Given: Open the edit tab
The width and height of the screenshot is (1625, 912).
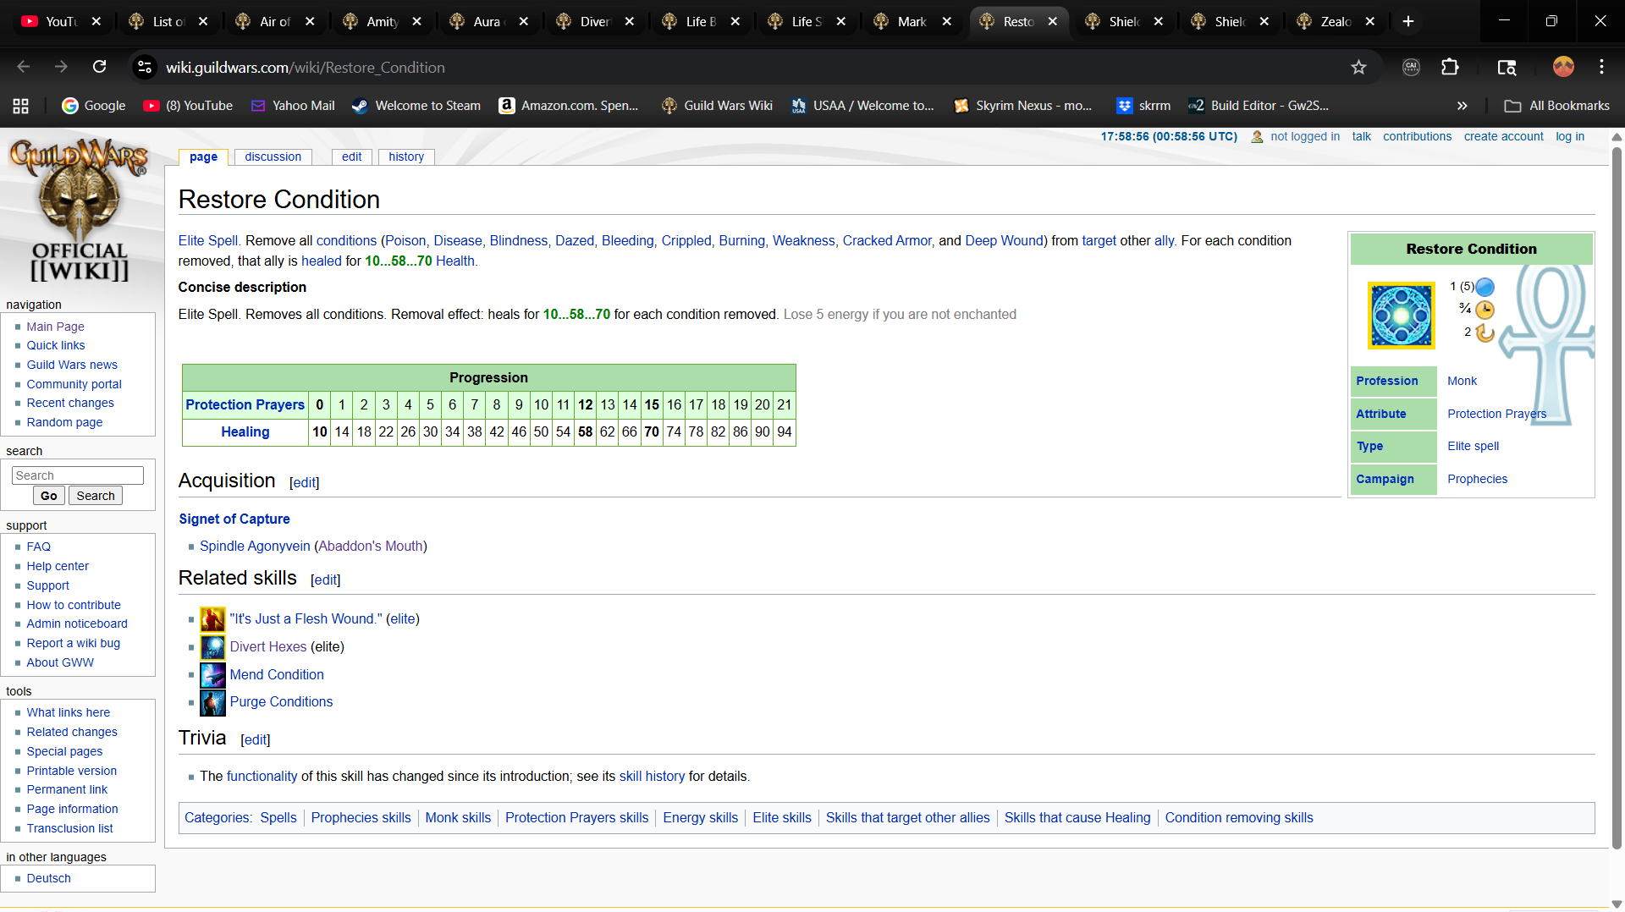Looking at the screenshot, I should (351, 157).
